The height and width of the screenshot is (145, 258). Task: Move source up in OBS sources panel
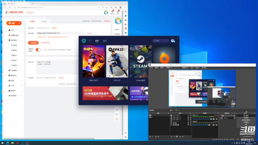pos(180,136)
